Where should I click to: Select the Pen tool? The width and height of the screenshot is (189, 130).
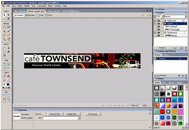pyautogui.click(x=8, y=48)
